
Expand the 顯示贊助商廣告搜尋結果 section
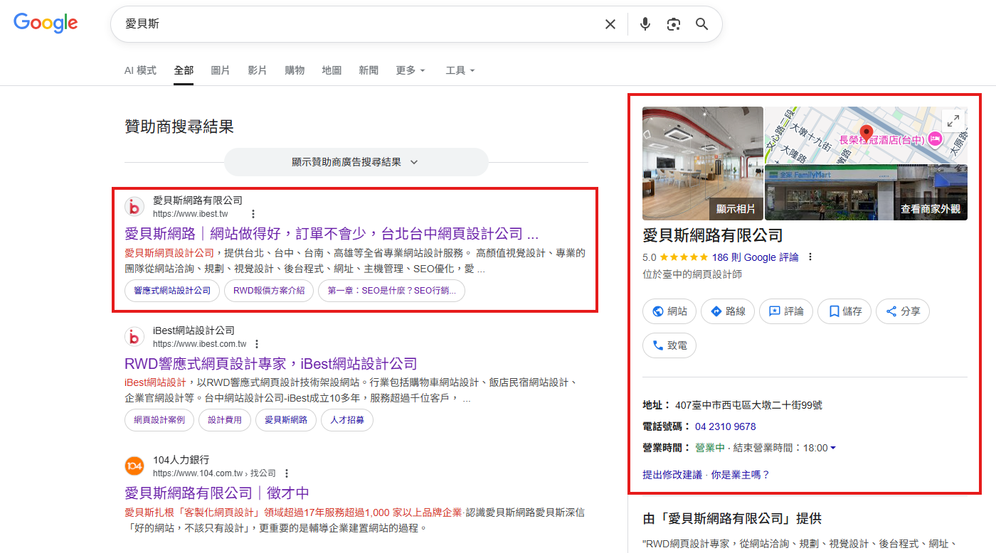356,162
